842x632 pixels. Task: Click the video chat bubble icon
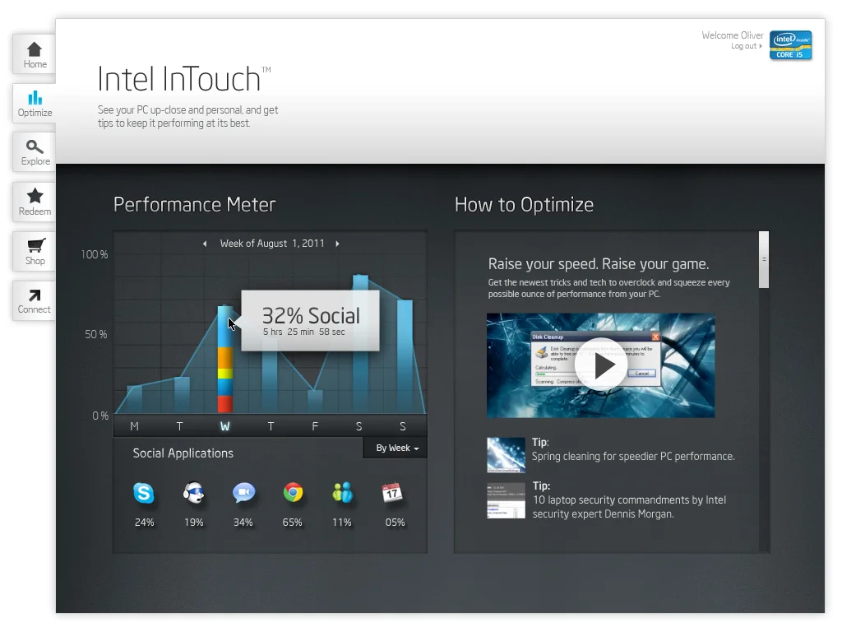pyautogui.click(x=243, y=492)
